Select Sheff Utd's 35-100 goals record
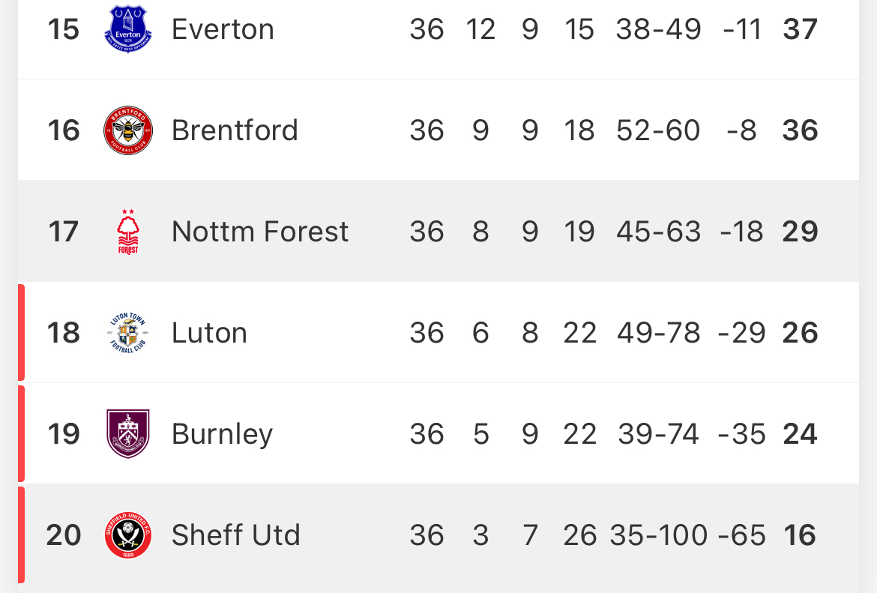This screenshot has width=877, height=593. coord(659,535)
